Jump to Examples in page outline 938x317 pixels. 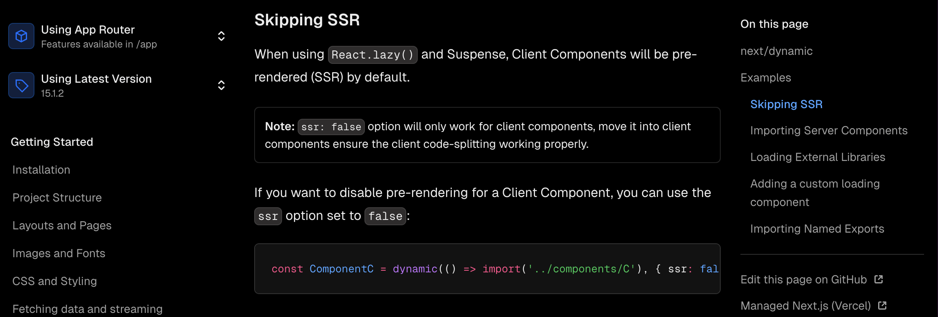[765, 78]
